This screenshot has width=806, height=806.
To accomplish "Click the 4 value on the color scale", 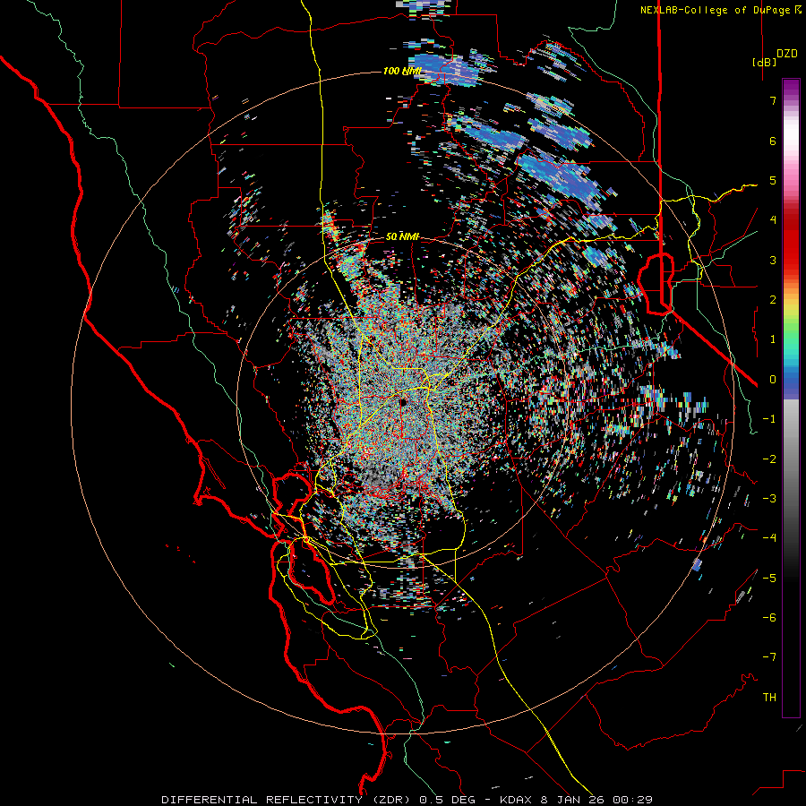I will 773,220.
